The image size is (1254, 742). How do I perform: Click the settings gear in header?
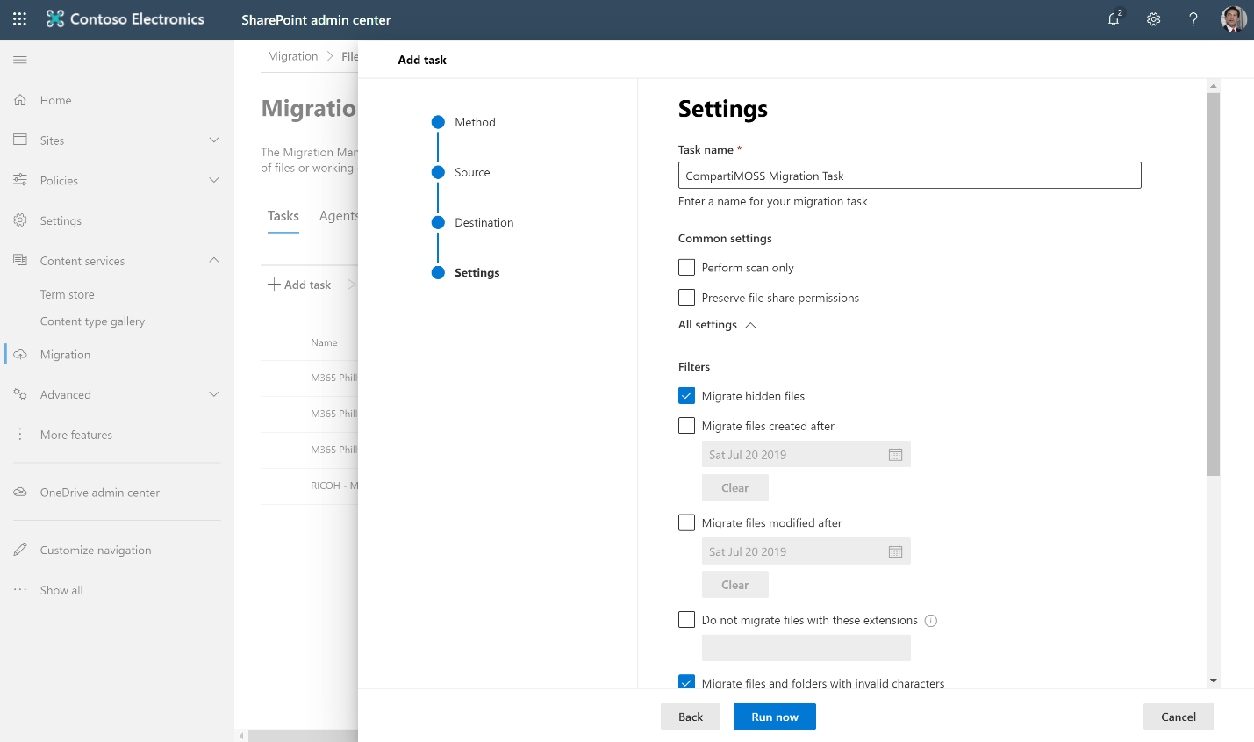coord(1153,19)
